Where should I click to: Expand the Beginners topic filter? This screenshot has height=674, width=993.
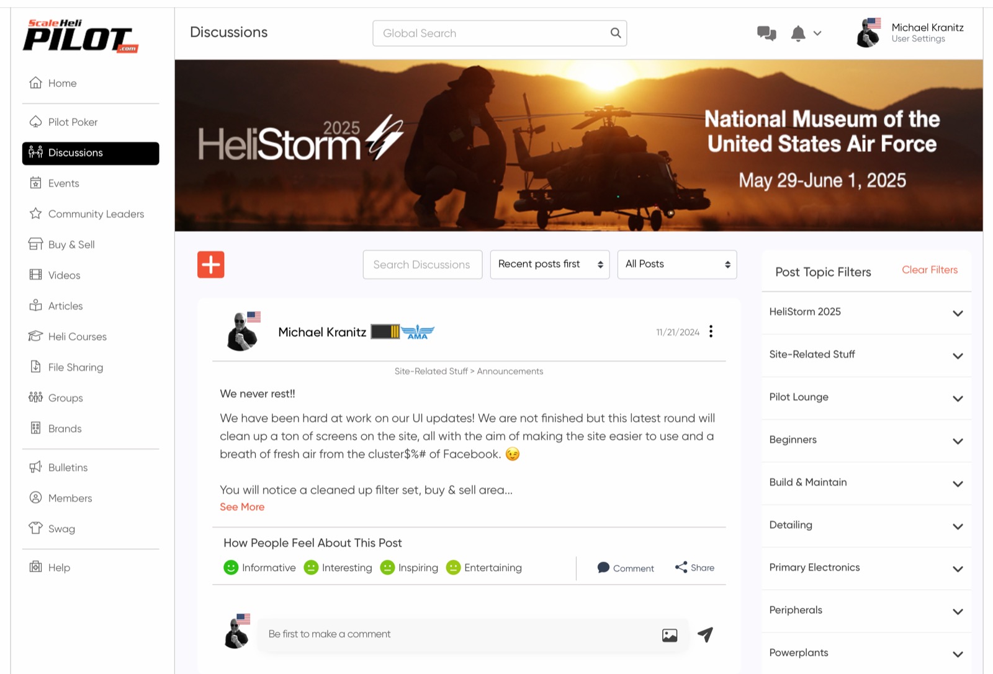pos(958,441)
